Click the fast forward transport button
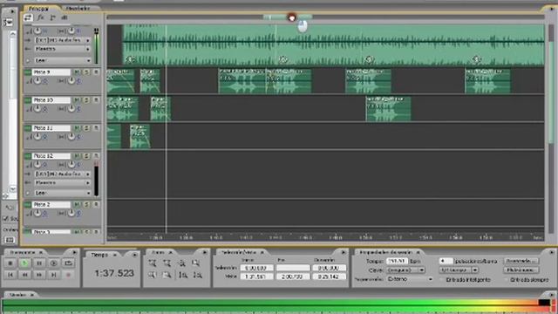Image resolution: width=558 pixels, height=314 pixels. point(39,275)
